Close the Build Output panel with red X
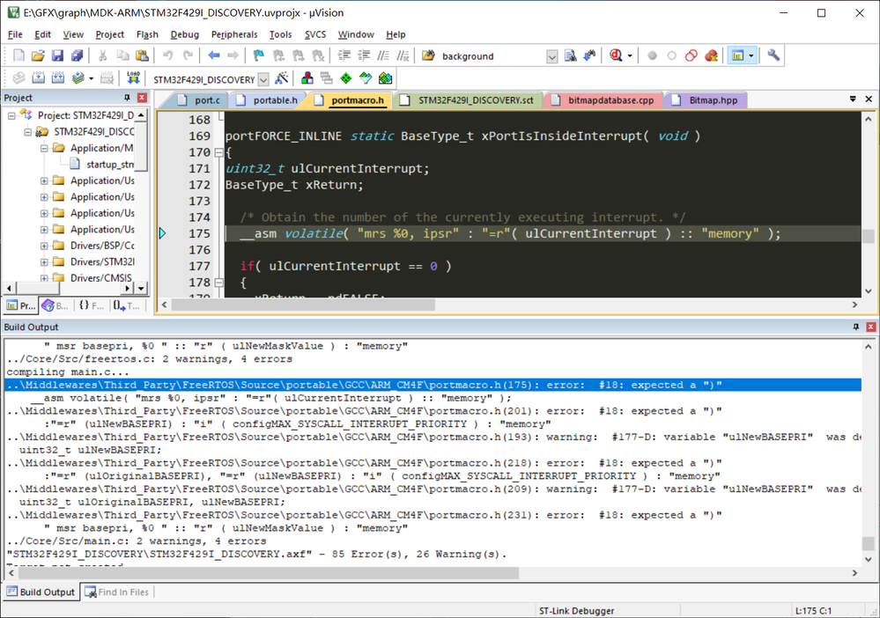This screenshot has width=880, height=618. (870, 327)
